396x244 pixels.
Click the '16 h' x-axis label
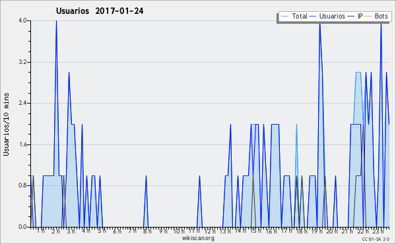[271, 231]
